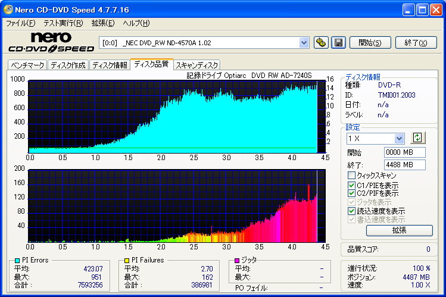Click the greyed ジッタを表示 checkbox

351,202
